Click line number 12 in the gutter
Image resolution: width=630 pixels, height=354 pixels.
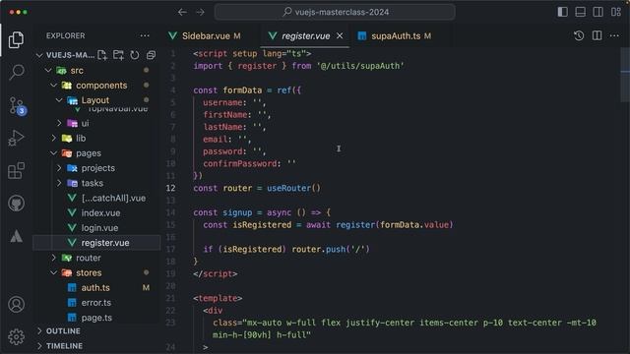(170, 188)
